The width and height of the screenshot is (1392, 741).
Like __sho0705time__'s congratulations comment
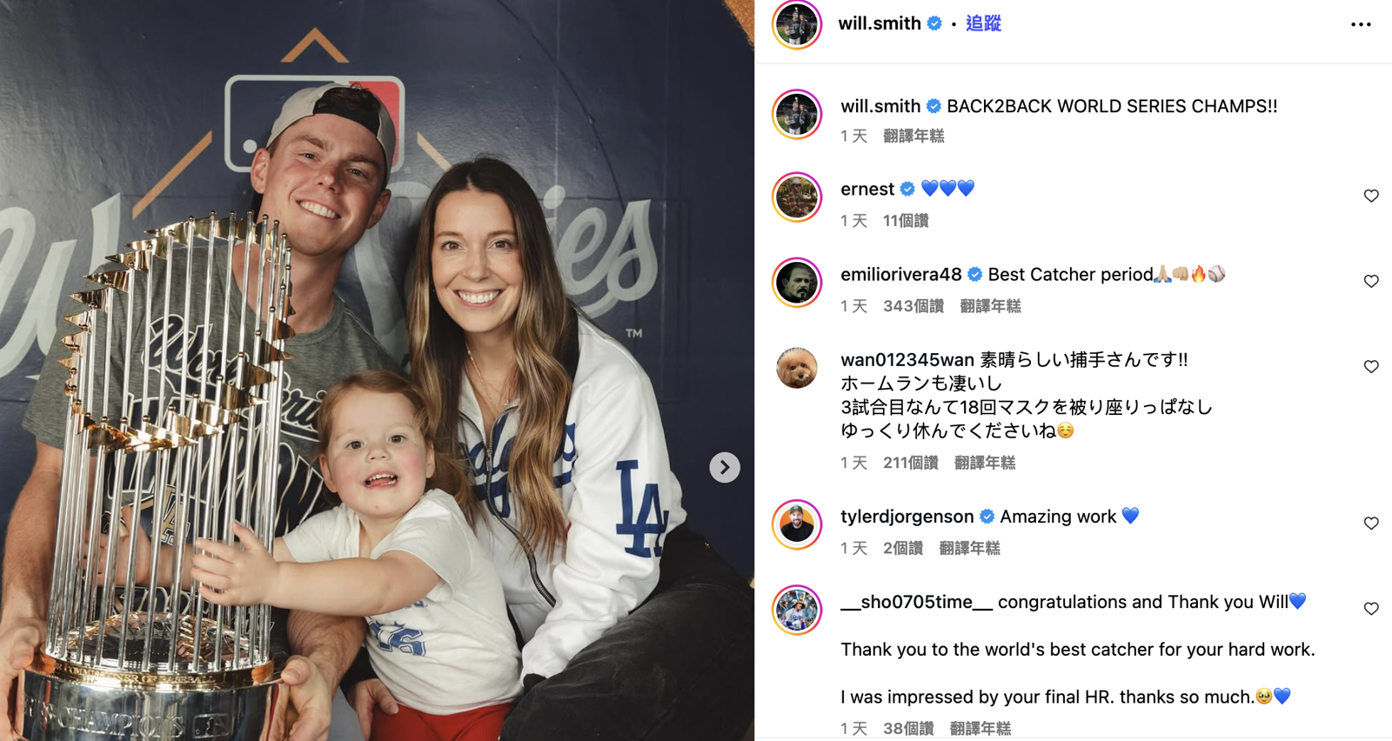[1371, 608]
